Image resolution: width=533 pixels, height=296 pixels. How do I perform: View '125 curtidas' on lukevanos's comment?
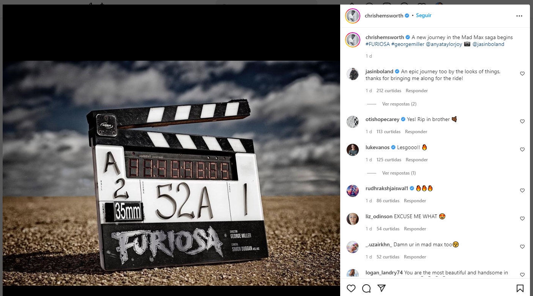(389, 160)
